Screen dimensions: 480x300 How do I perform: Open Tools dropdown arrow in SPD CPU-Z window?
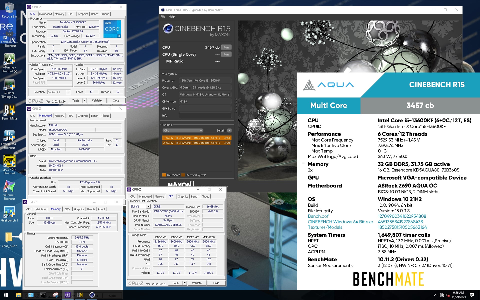pos(184,283)
